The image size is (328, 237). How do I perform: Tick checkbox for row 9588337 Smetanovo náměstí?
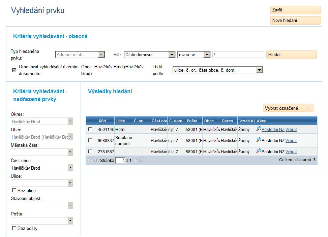coord(90,140)
